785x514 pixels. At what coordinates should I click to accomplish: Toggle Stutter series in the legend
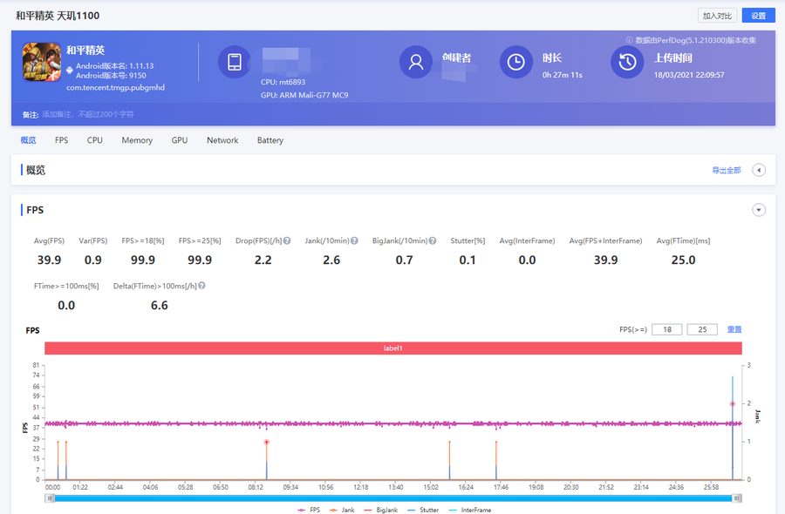pos(423,510)
